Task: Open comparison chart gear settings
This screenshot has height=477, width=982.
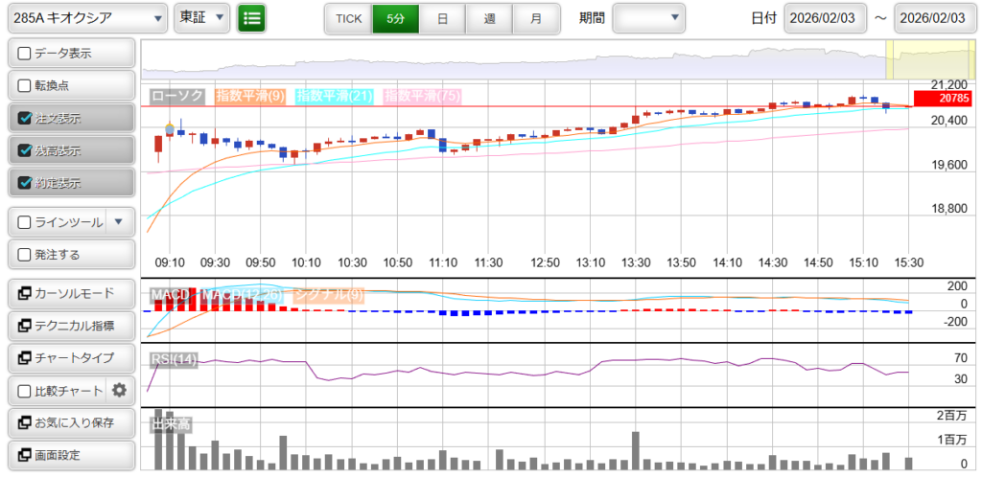Action: pyautogui.click(x=119, y=390)
